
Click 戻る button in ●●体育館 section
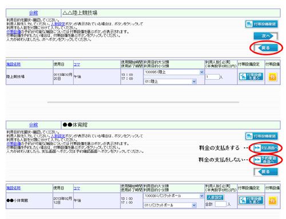265,172
